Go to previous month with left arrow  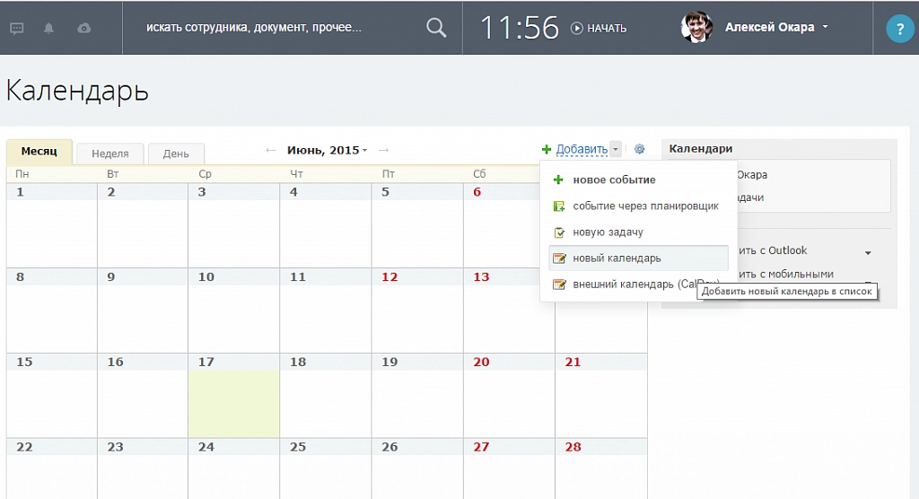coord(271,151)
